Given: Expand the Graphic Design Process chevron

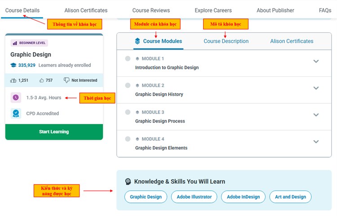Looking at the screenshot, I should tap(316, 115).
